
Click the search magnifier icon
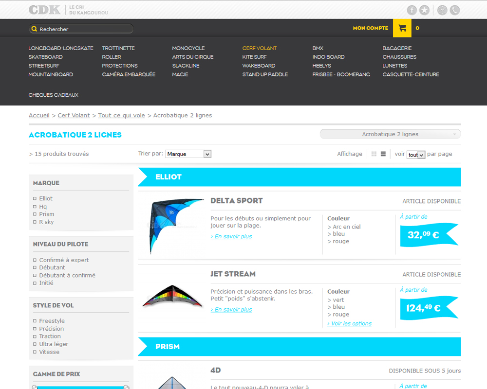(34, 29)
